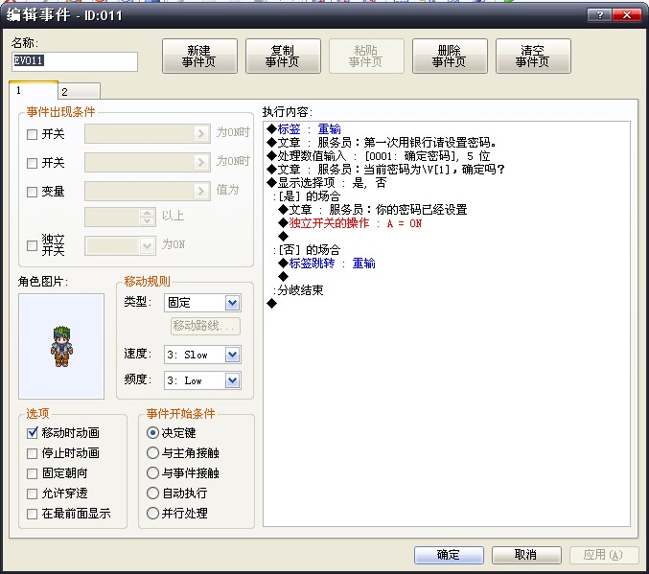This screenshot has width=649, height=574.
Task: Click the help ? title bar button
Action: 599,15
